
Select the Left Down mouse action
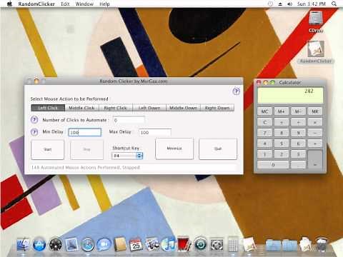149,108
